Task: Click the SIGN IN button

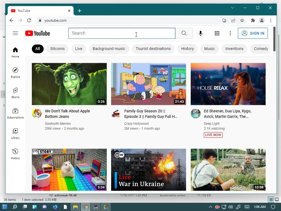Action: 253,33
